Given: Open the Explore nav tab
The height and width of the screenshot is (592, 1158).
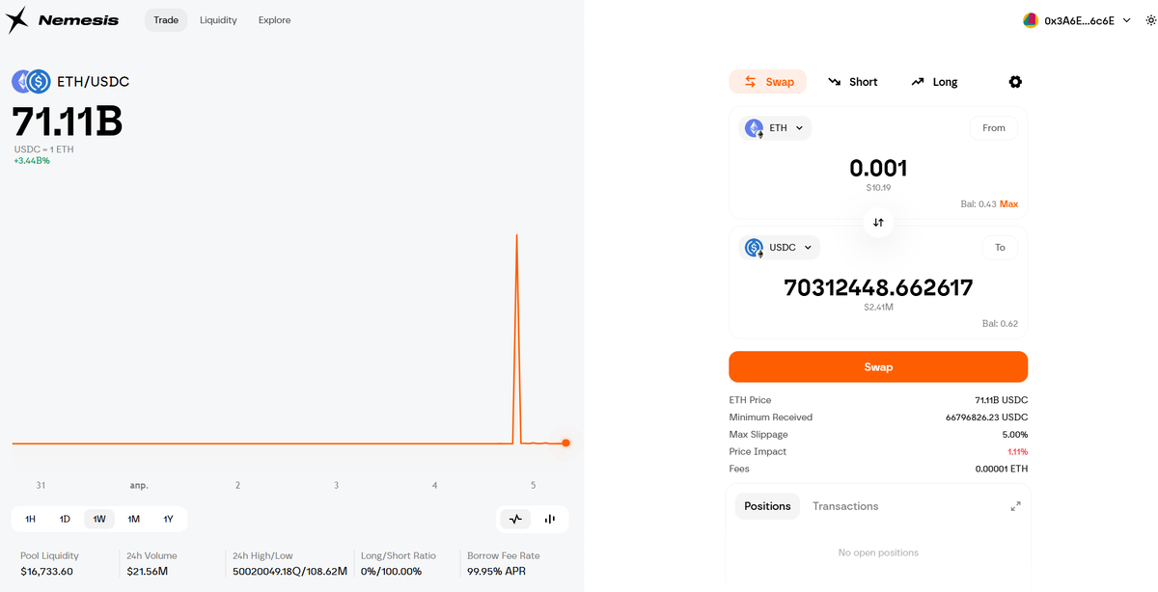Looking at the screenshot, I should coord(274,20).
